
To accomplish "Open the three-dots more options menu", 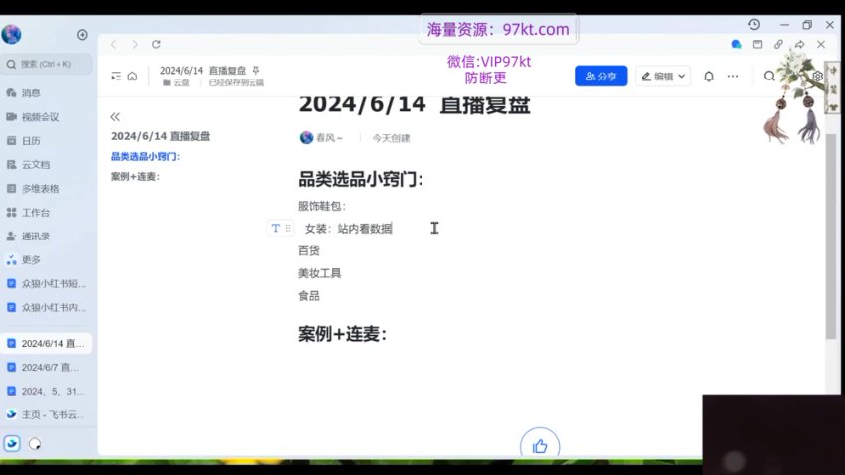I will 733,76.
